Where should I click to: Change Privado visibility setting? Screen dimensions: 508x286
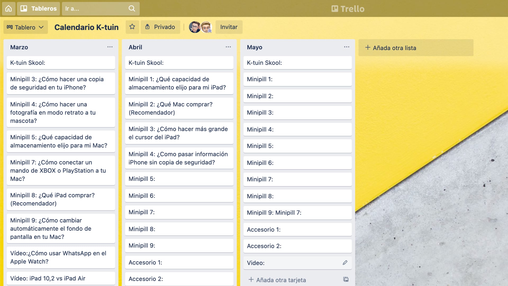click(x=160, y=27)
